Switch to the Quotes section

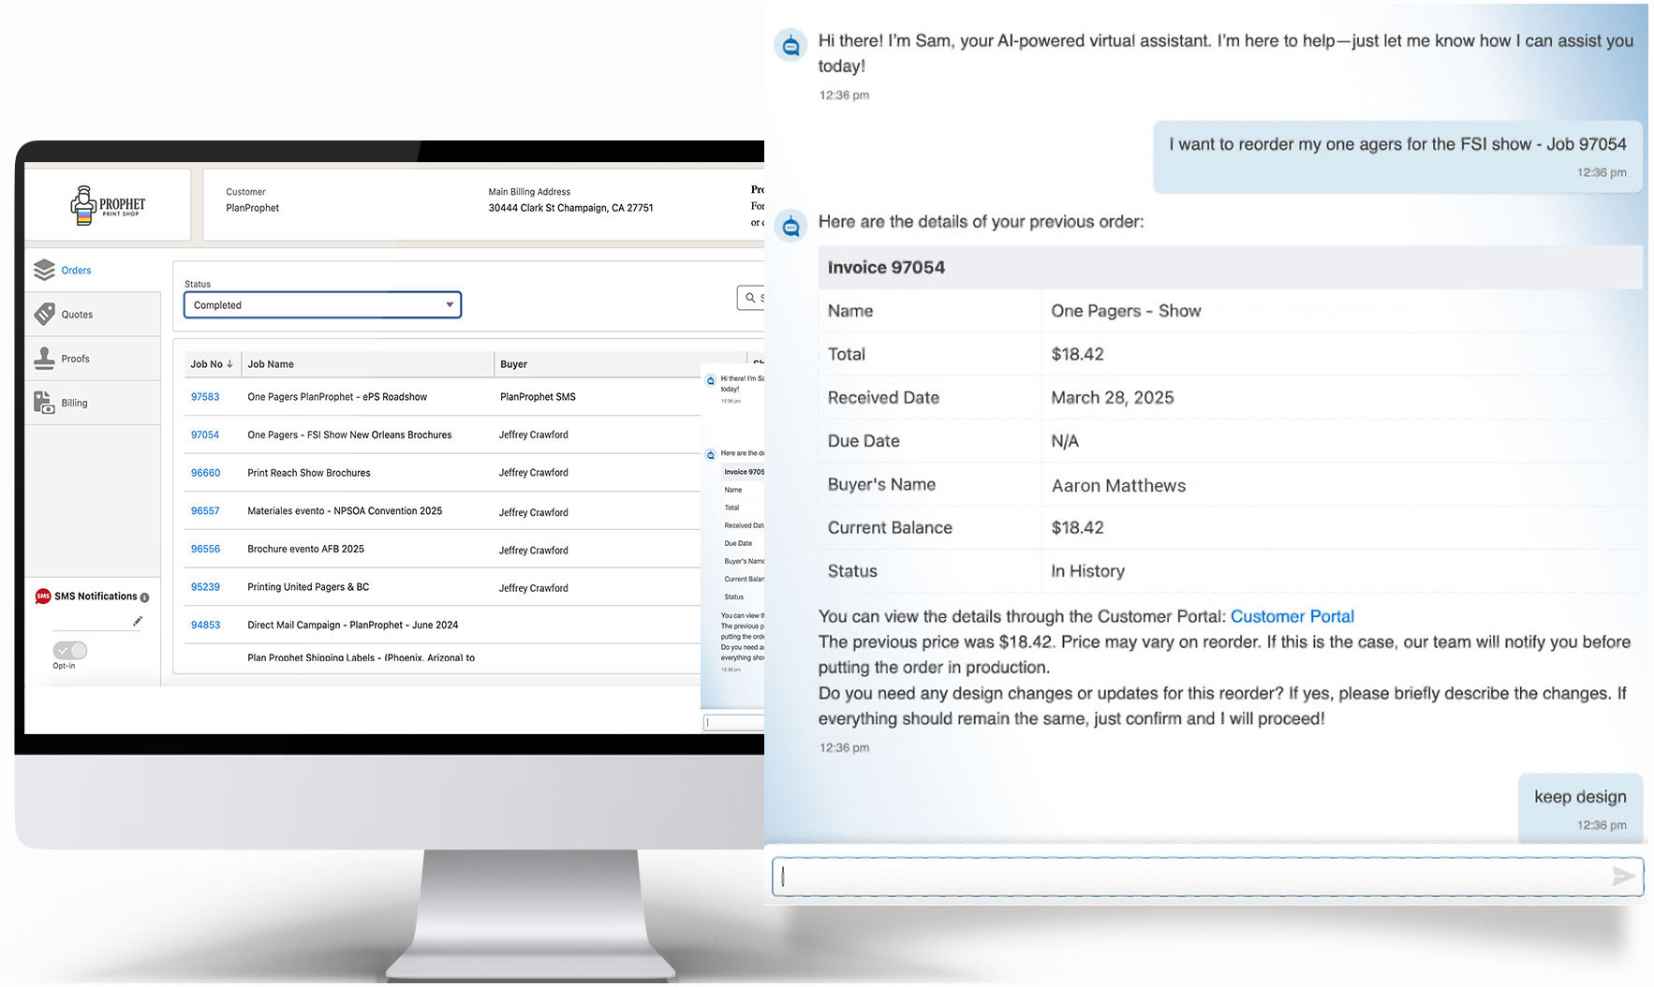click(x=76, y=314)
